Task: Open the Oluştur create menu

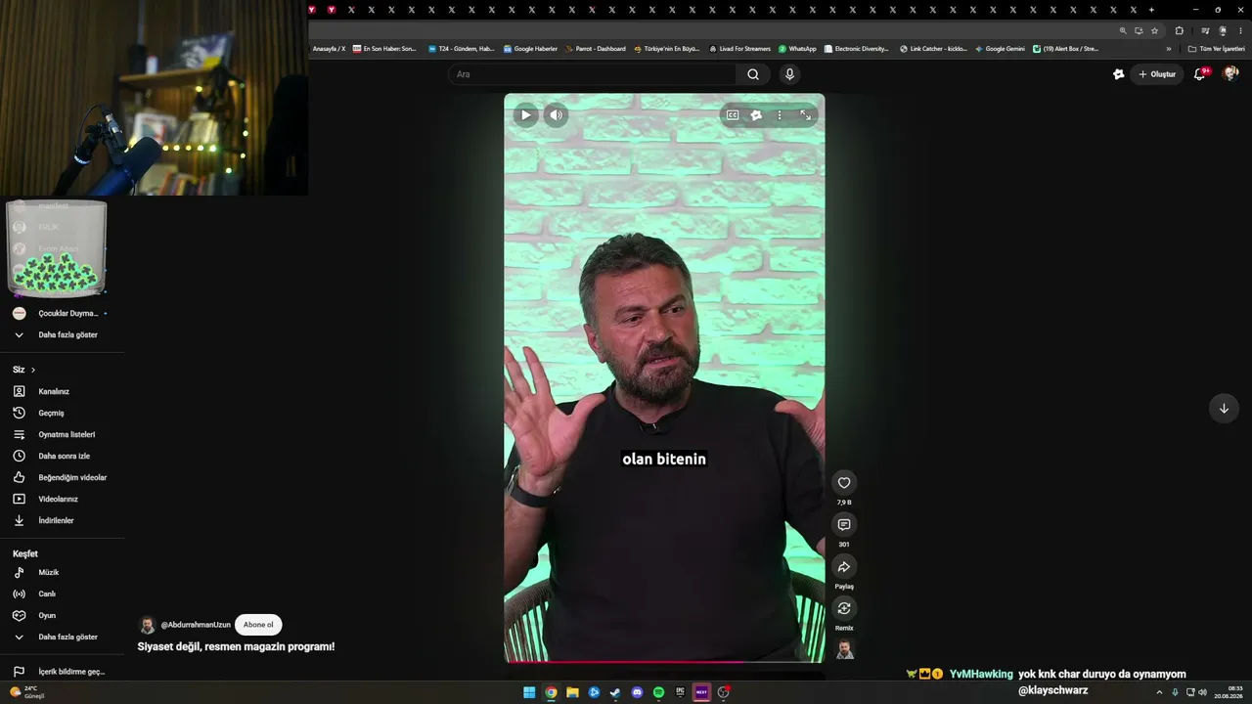Action: pyautogui.click(x=1157, y=74)
